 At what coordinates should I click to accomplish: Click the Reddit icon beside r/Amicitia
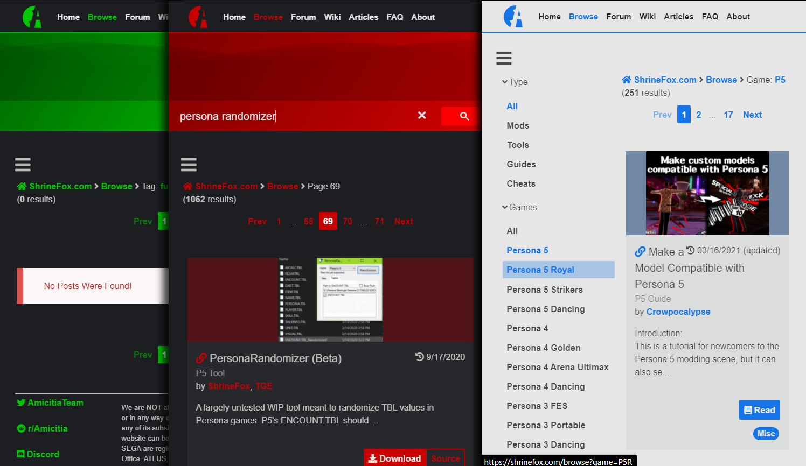pyautogui.click(x=21, y=428)
